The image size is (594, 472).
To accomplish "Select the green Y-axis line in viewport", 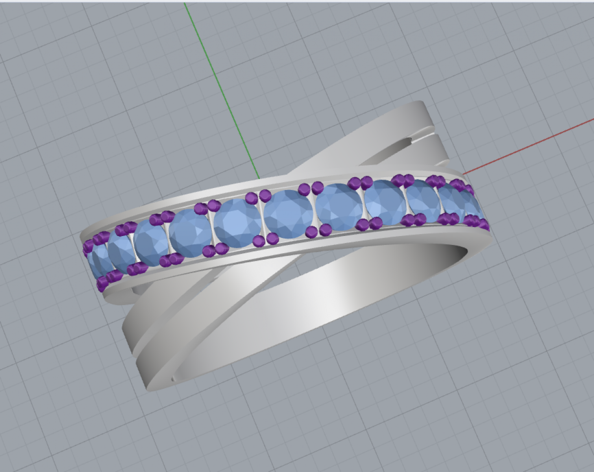I will tap(222, 91).
